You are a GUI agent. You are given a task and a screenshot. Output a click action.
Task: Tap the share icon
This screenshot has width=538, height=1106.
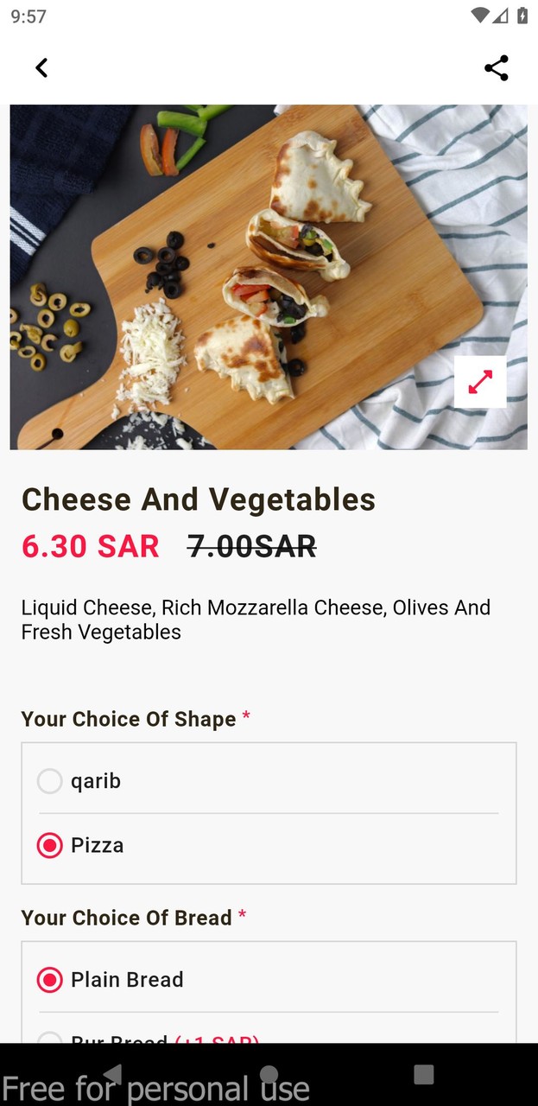[497, 68]
